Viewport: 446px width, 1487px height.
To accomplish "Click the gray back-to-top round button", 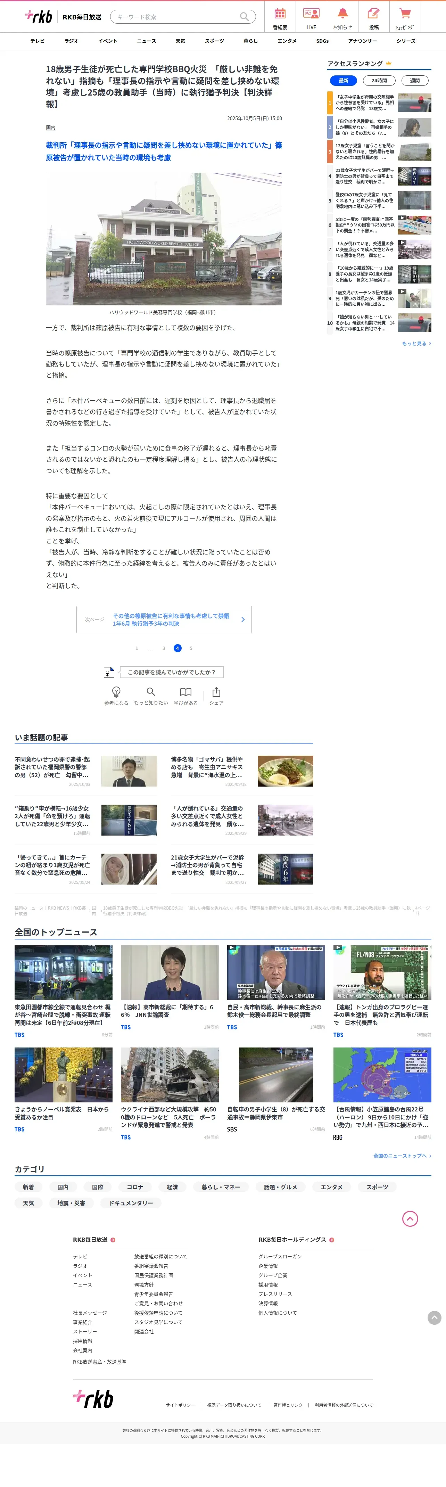I will (x=435, y=1317).
